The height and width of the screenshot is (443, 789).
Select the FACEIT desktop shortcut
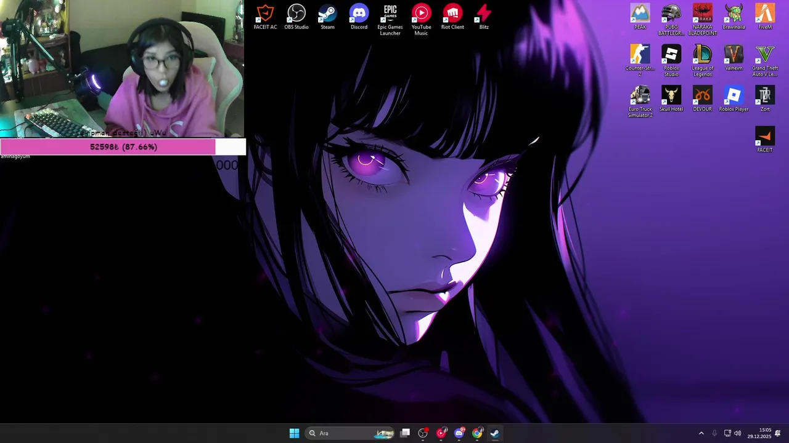click(765, 140)
